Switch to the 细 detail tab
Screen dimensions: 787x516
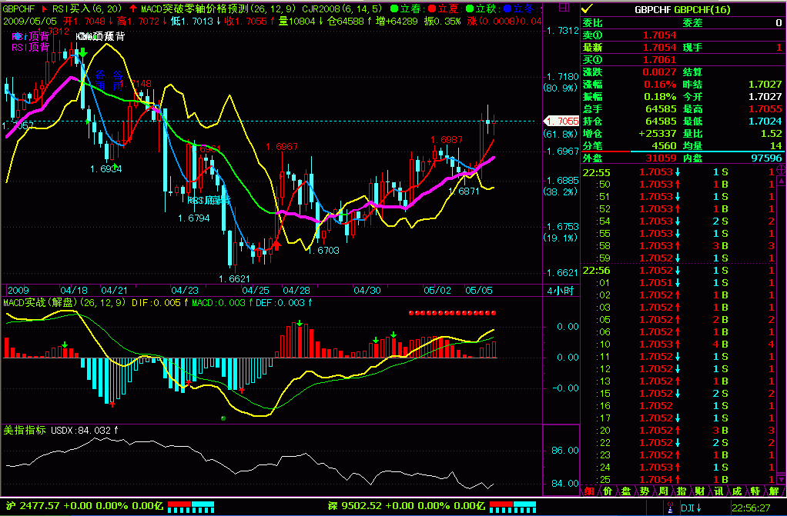[x=589, y=491]
